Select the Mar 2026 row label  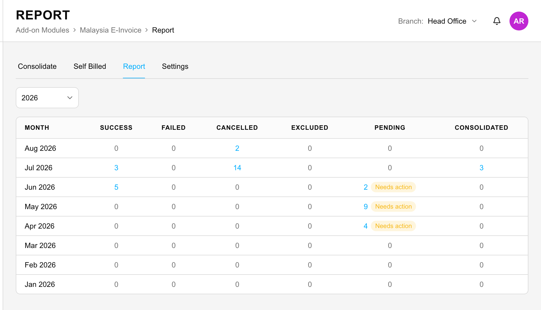(40, 245)
